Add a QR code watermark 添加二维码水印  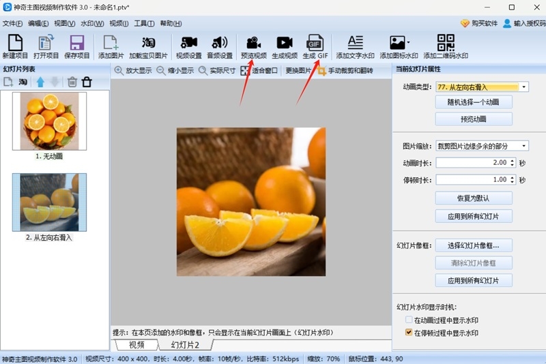(x=446, y=46)
